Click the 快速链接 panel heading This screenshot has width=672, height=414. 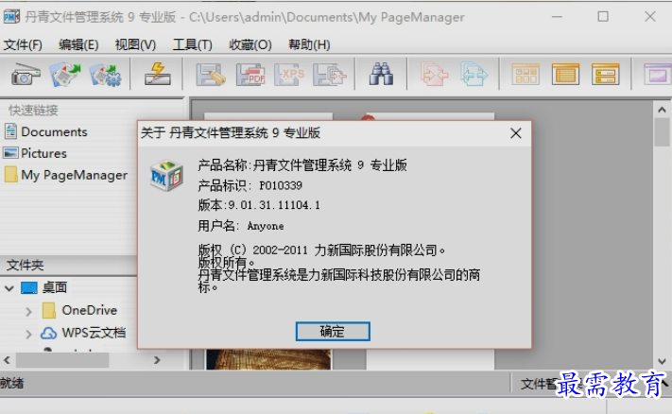click(x=33, y=111)
